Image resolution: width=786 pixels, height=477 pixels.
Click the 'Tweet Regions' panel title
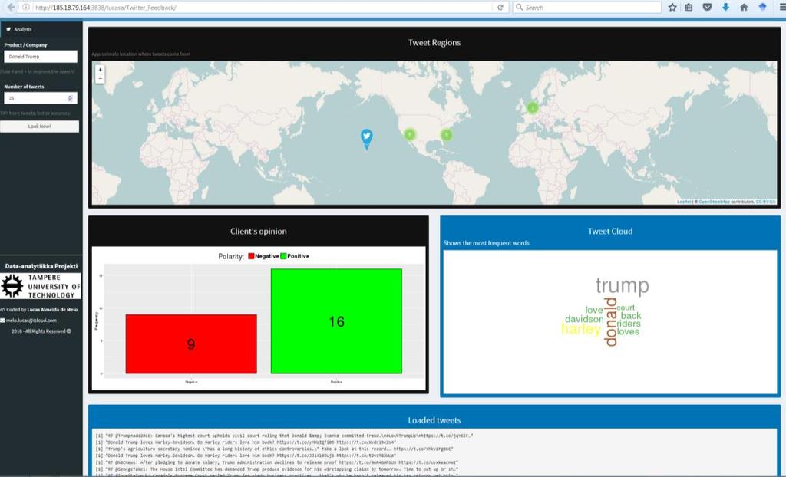click(x=434, y=43)
